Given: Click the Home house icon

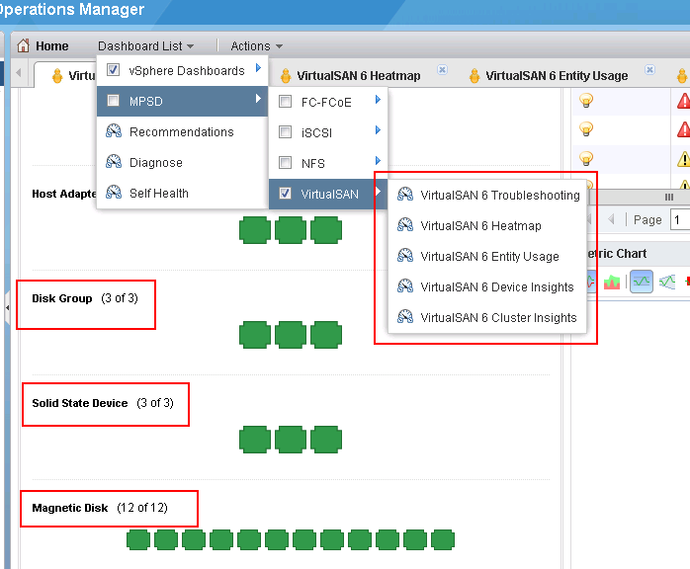Looking at the screenshot, I should [23, 45].
